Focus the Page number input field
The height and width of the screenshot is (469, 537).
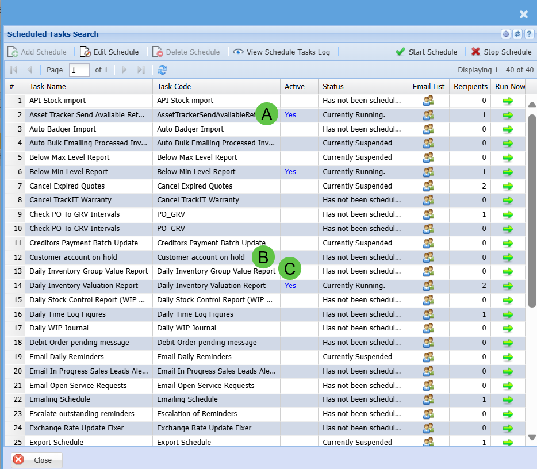[79, 70]
